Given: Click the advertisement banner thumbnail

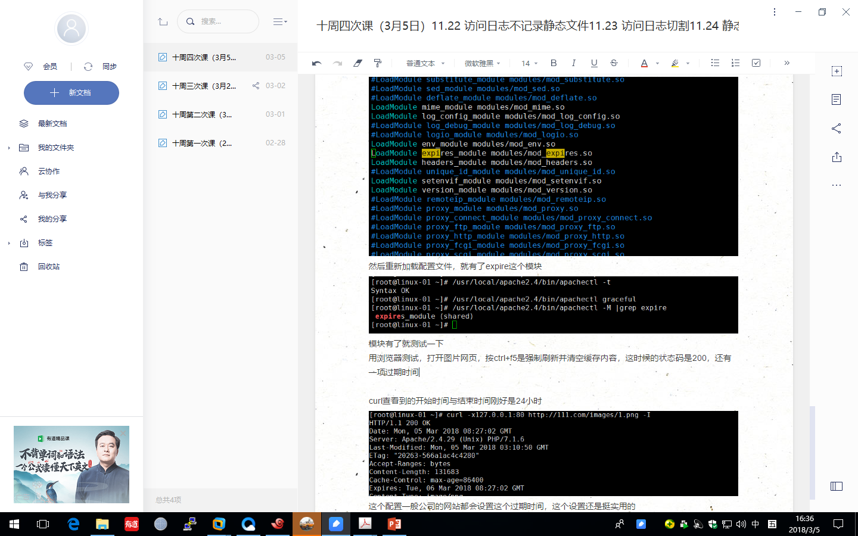Looking at the screenshot, I should (71, 465).
